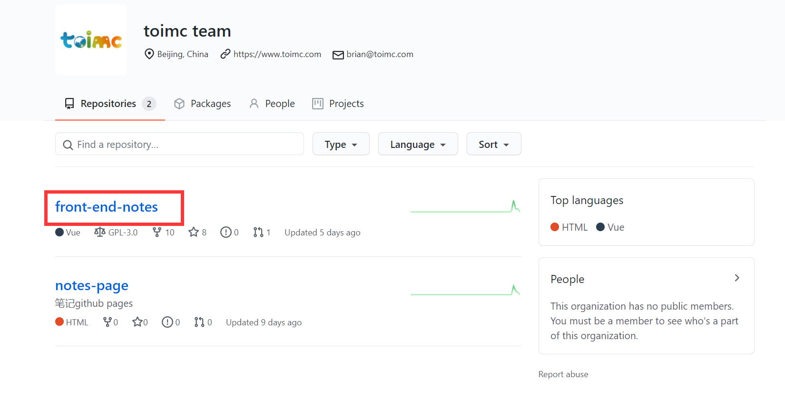Click the fork icon showing 10 forks
This screenshot has height=410, width=785.
pos(157,232)
